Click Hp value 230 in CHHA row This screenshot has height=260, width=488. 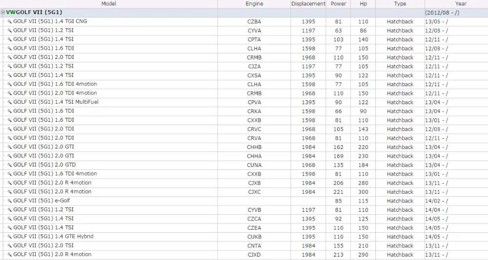[x=363, y=156]
